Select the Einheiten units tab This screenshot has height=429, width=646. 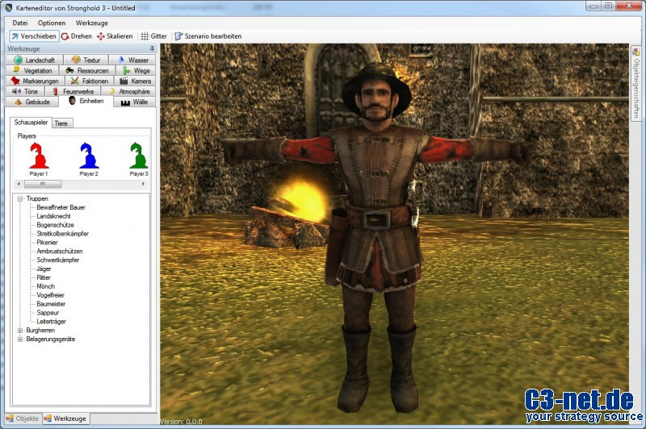point(86,101)
